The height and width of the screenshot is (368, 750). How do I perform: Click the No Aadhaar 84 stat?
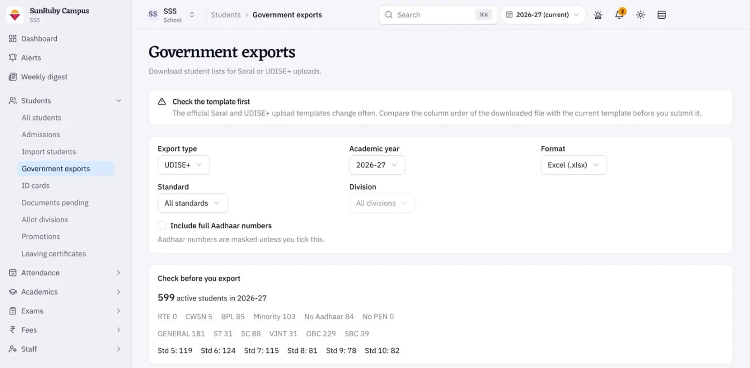coord(329,317)
